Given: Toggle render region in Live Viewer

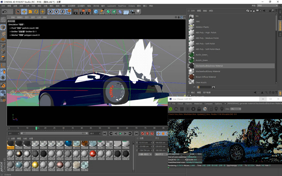Looking at the screenshot, I should tap(210, 109).
